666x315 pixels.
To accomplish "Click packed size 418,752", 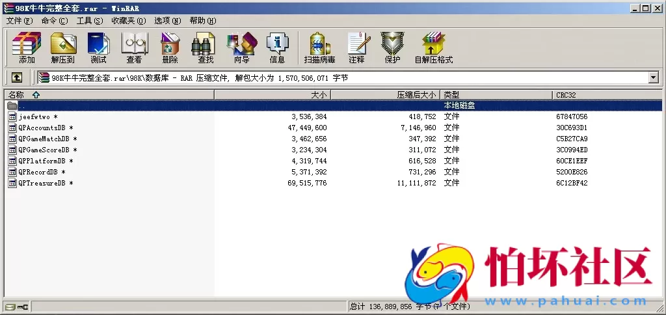I will (x=421, y=117).
